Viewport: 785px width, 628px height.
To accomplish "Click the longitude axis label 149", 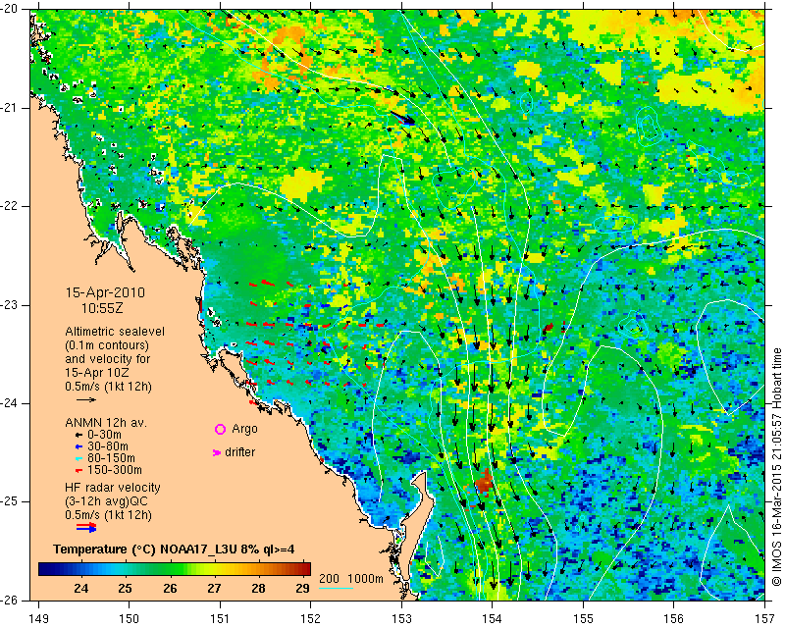I will pos(38,619).
